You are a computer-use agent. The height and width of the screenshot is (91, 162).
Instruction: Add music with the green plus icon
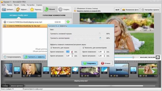pos(68,22)
